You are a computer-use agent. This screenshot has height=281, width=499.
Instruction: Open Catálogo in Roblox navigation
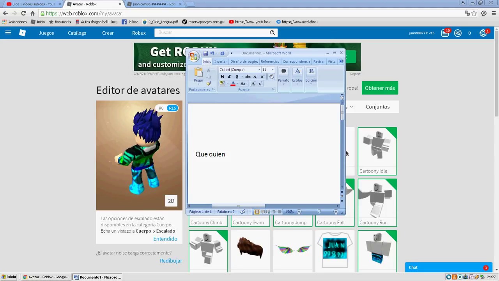pos(77,33)
